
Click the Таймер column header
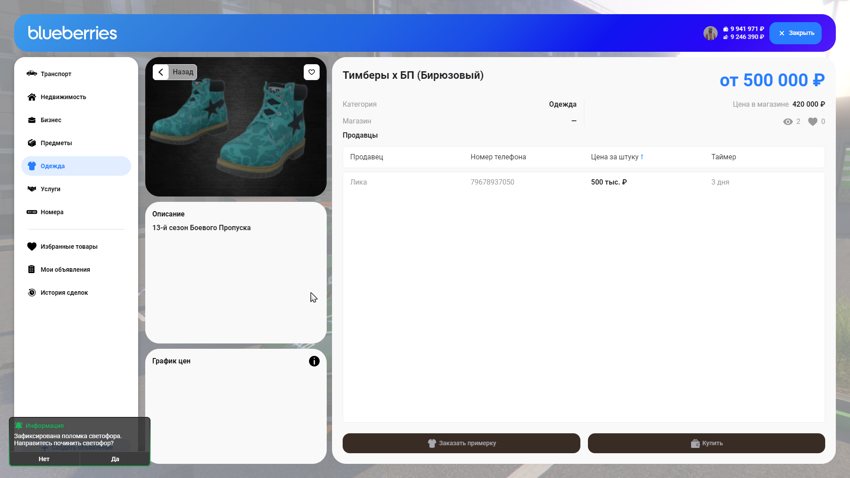point(724,157)
